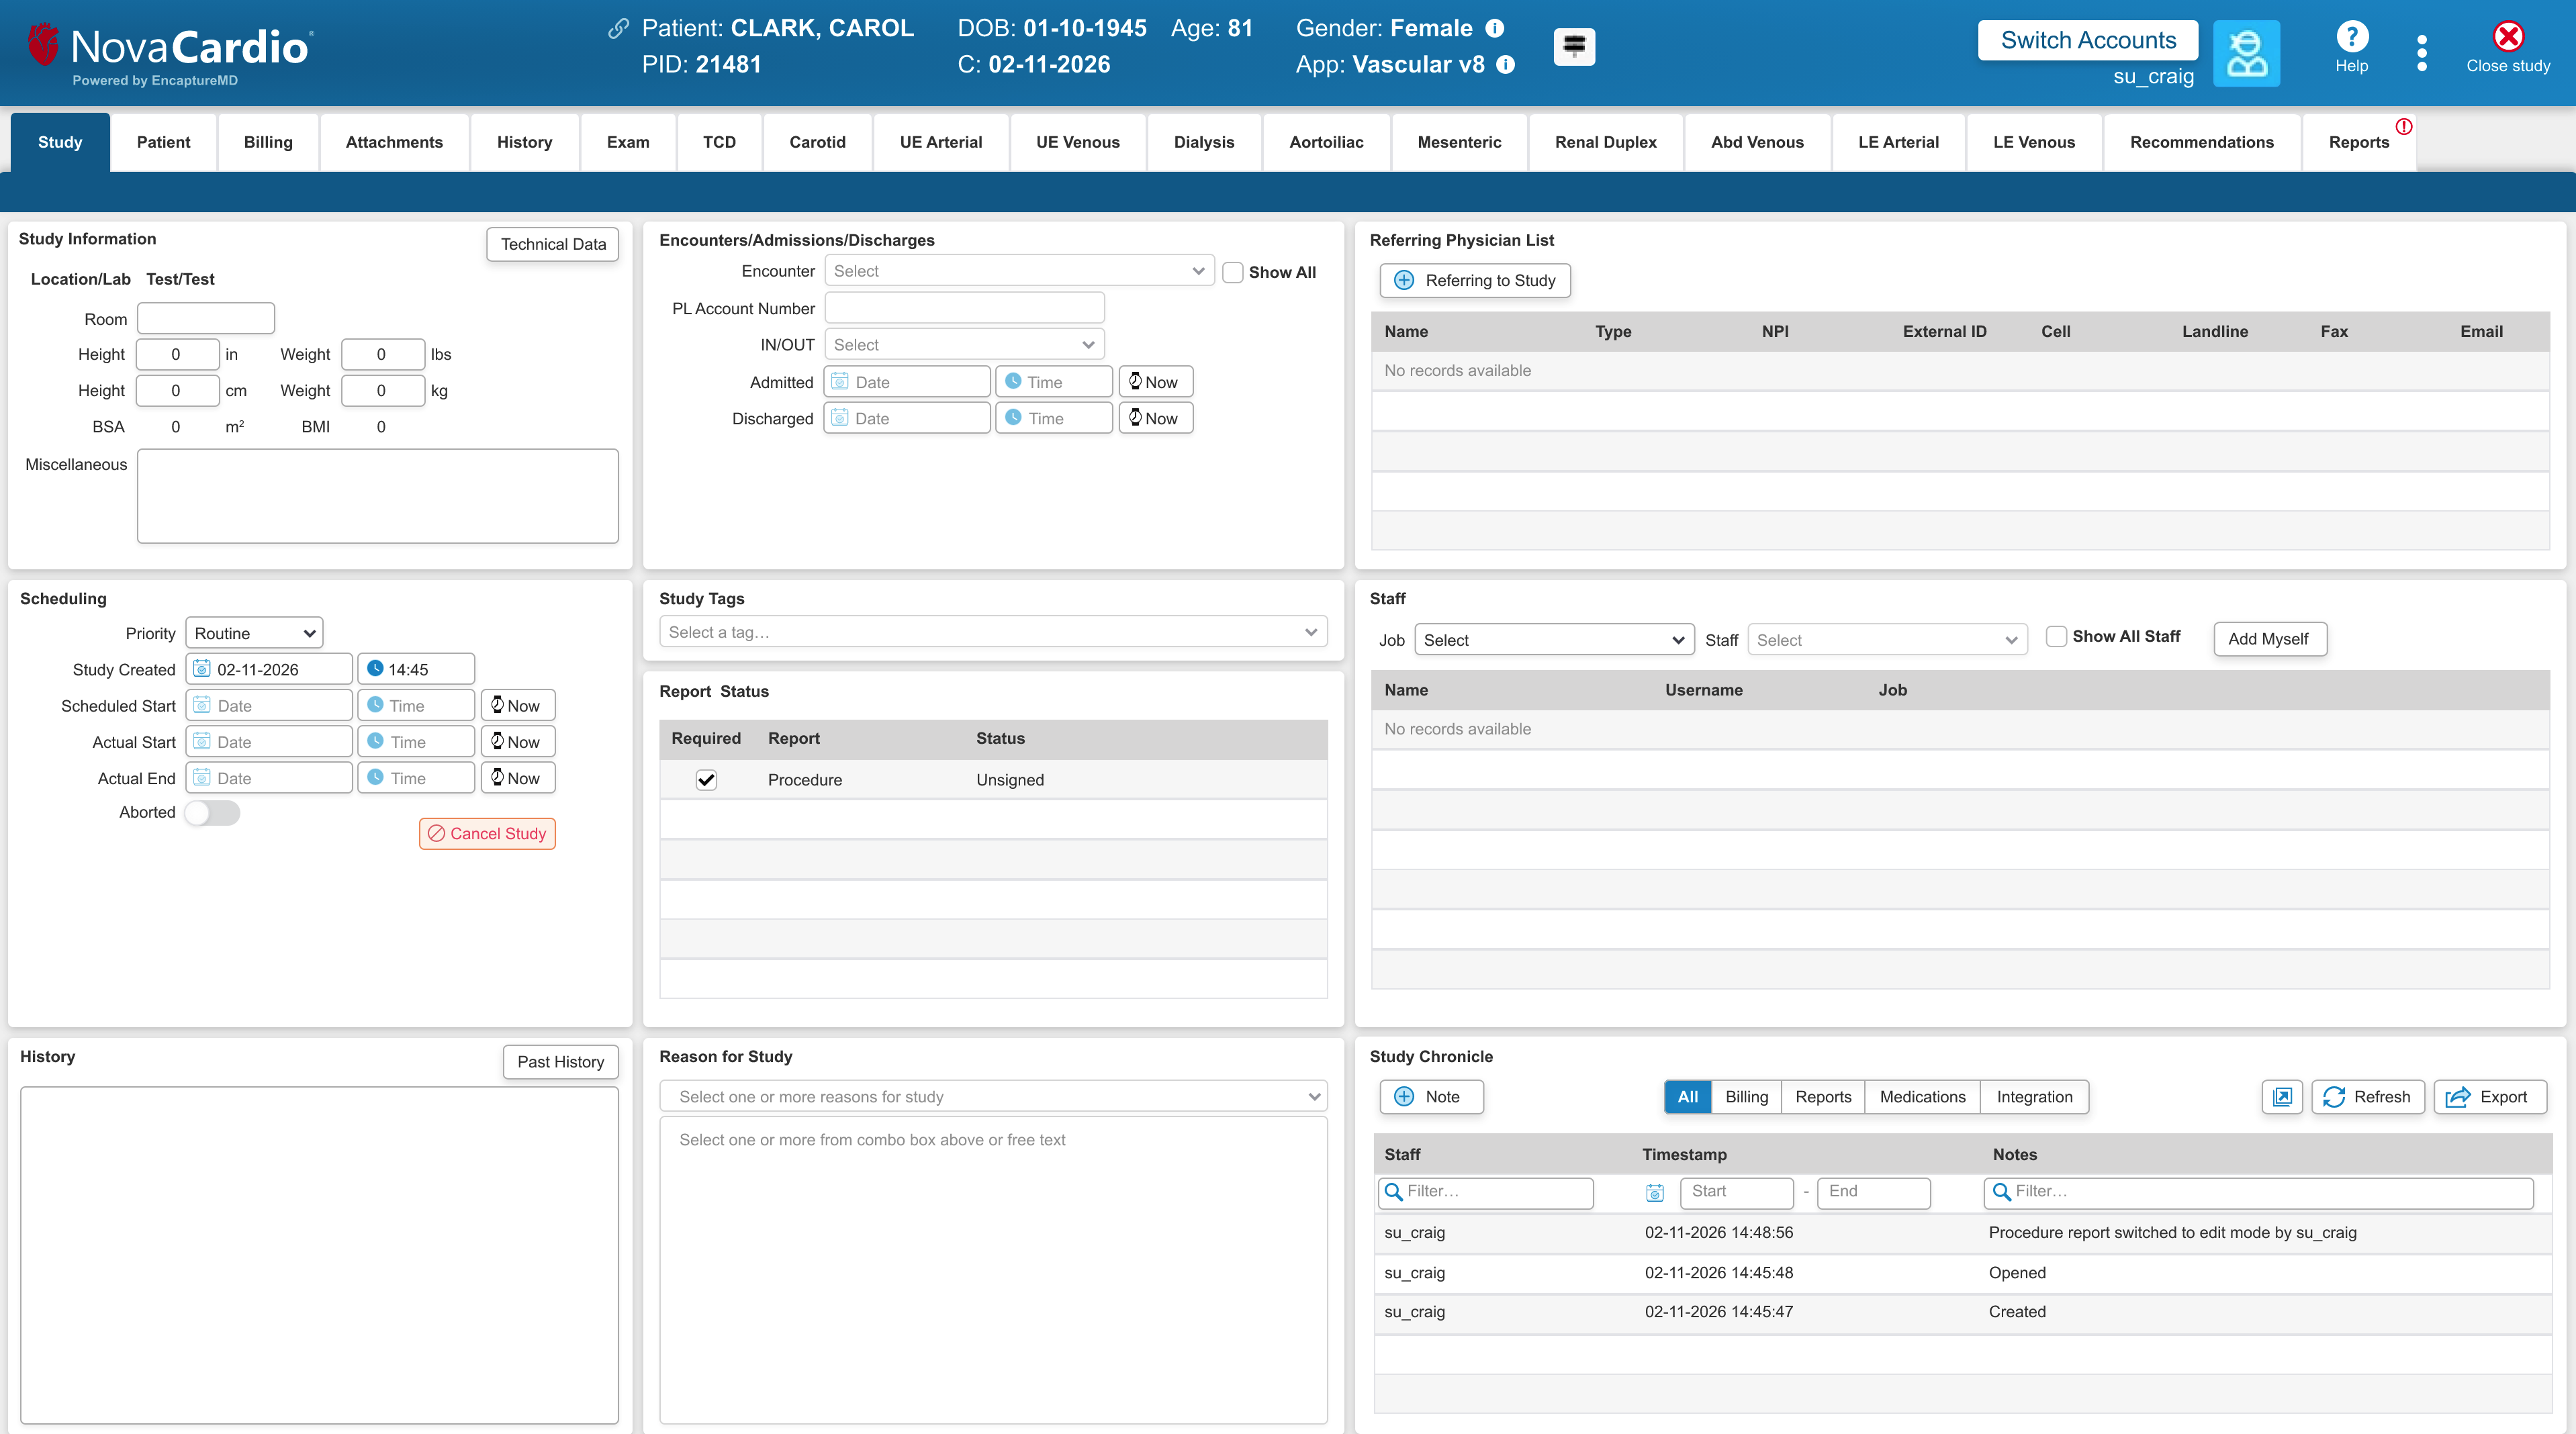Click the Miscellaneous text area

point(378,496)
